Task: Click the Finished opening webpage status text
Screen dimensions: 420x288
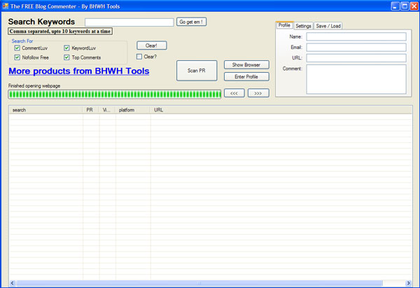Action: (x=34, y=85)
